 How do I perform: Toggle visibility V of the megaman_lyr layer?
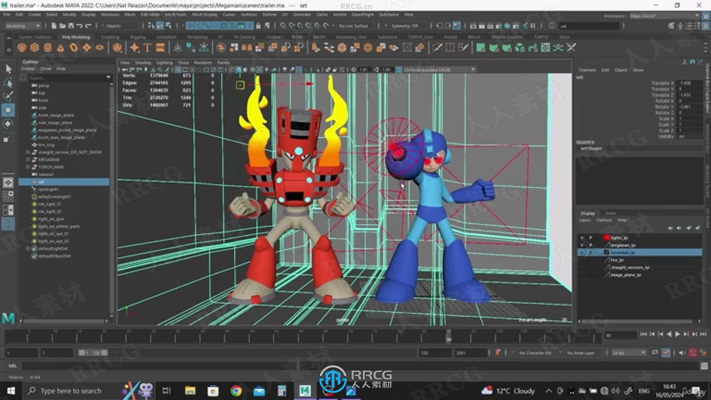pos(582,245)
